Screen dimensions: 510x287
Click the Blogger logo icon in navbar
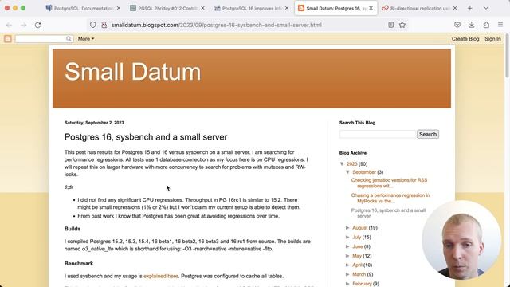[x=8, y=39]
